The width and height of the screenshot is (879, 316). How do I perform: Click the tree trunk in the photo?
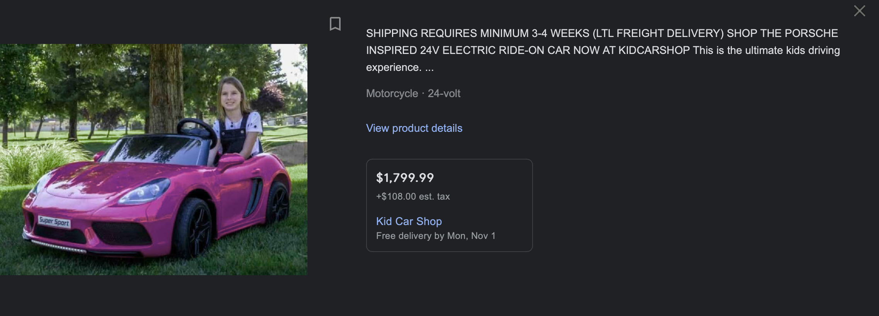[165, 85]
